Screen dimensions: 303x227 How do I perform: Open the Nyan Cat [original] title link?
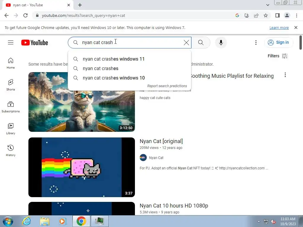click(x=161, y=141)
